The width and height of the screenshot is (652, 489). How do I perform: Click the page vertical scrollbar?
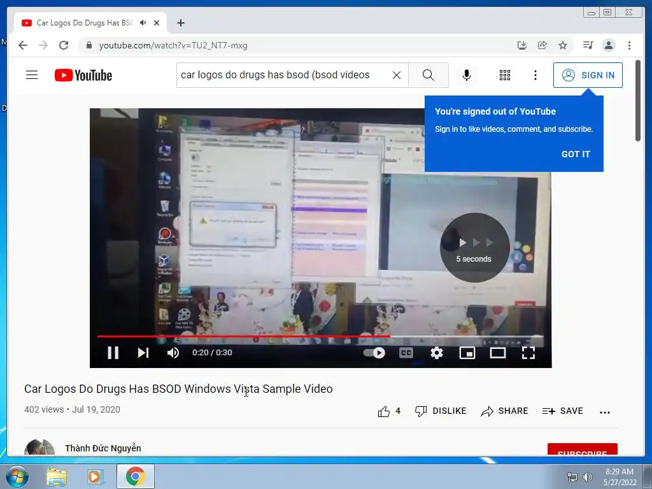point(638,101)
